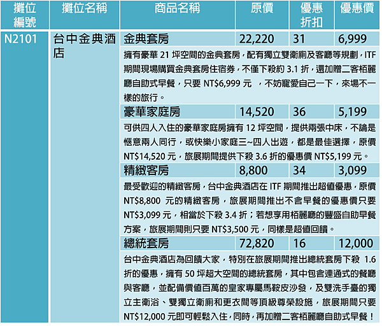Click the 原價 column header

(262, 15)
